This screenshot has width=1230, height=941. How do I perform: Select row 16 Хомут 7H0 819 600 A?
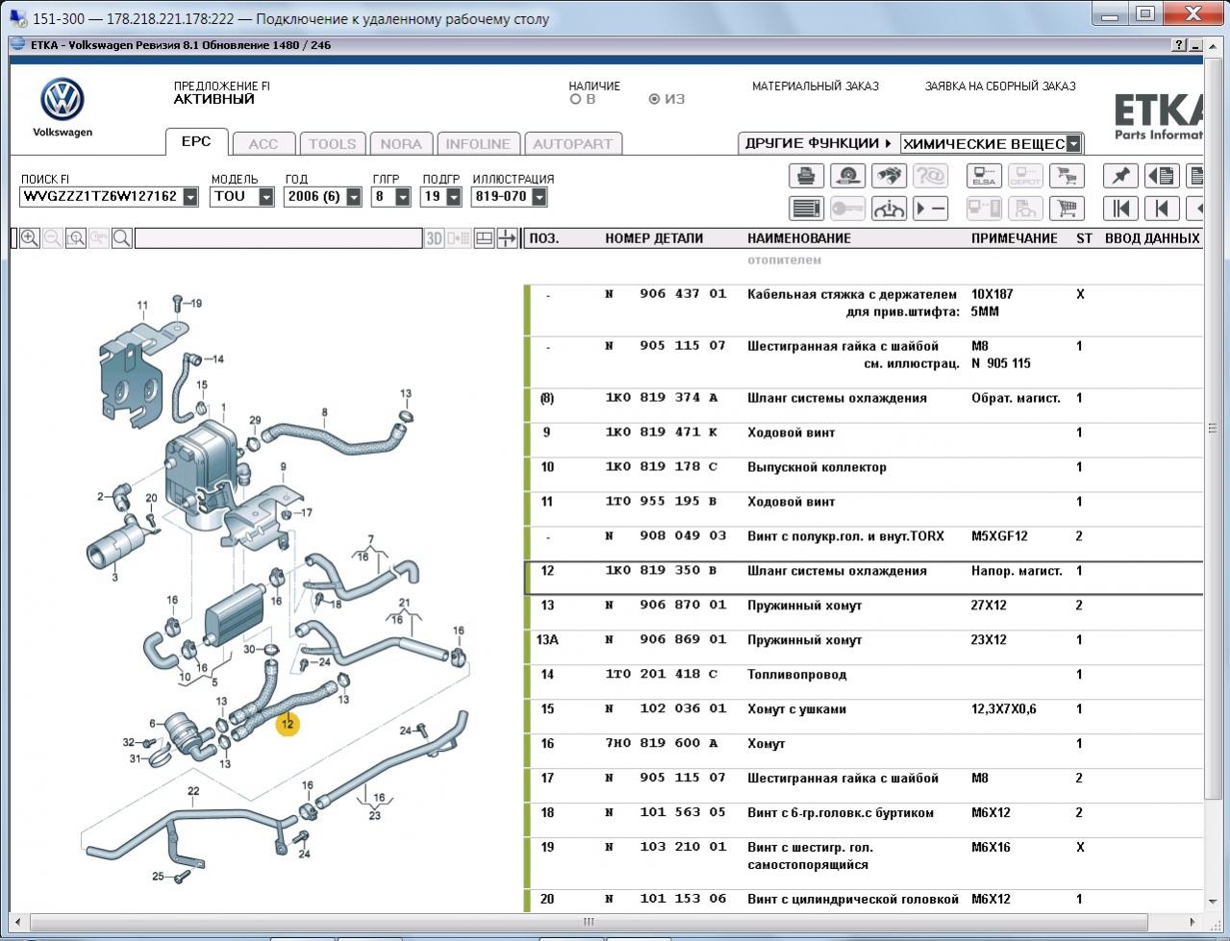pos(864,752)
